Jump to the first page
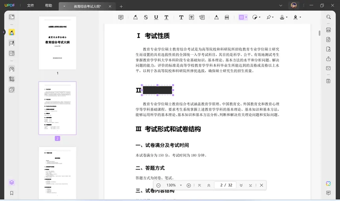Screen dimensions: 340x201 coord(199,185)
